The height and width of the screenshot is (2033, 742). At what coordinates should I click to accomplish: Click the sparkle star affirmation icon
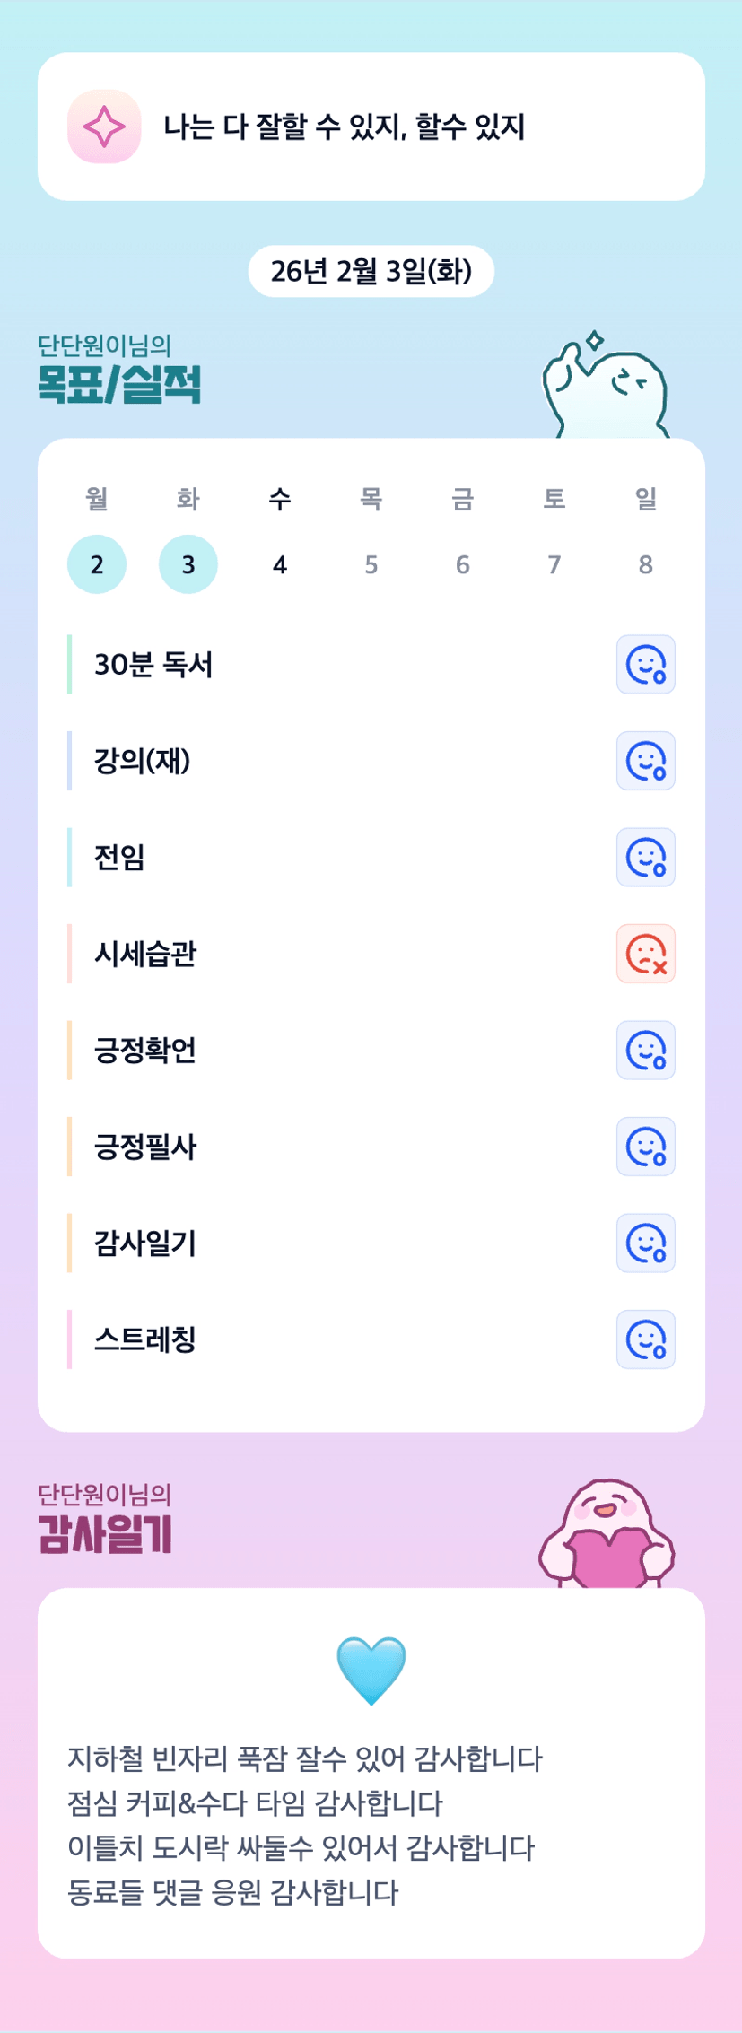tap(104, 127)
